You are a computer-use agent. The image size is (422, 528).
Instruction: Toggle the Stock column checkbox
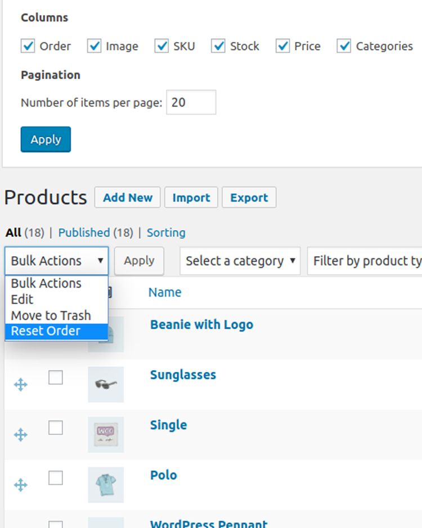click(218, 46)
